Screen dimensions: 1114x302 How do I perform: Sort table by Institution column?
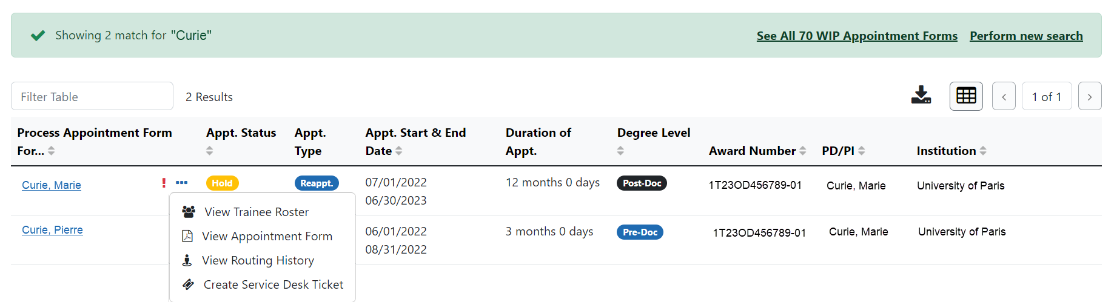click(983, 151)
